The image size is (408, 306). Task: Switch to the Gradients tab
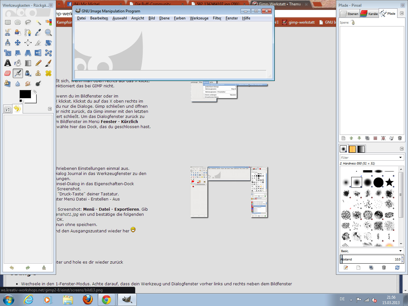pyautogui.click(x=361, y=149)
